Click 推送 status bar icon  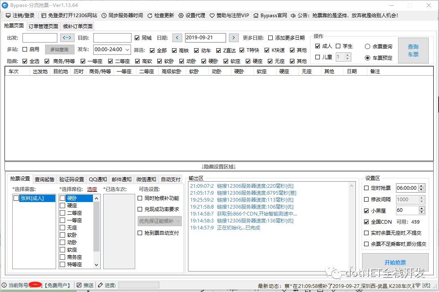tap(79, 285)
